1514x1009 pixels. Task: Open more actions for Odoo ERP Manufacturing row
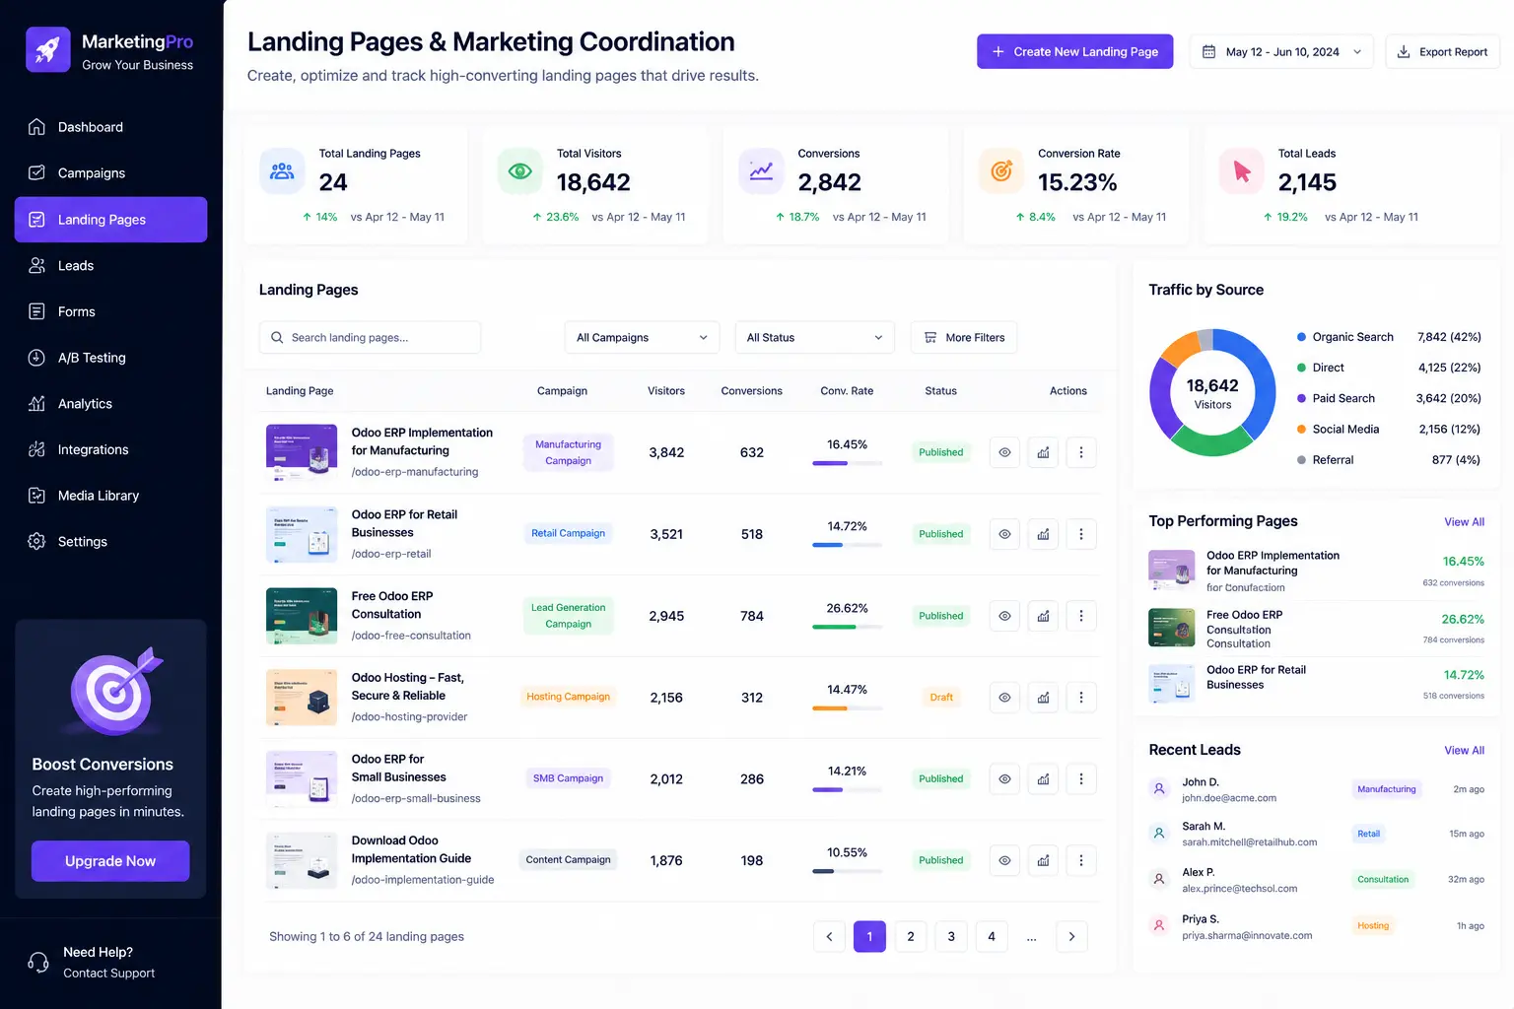click(x=1081, y=452)
